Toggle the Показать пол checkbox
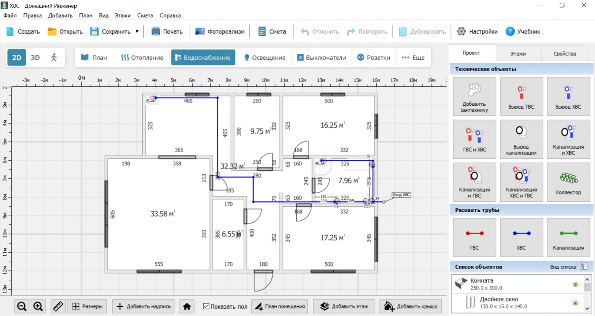This screenshot has height=316, width=595. pos(206,306)
